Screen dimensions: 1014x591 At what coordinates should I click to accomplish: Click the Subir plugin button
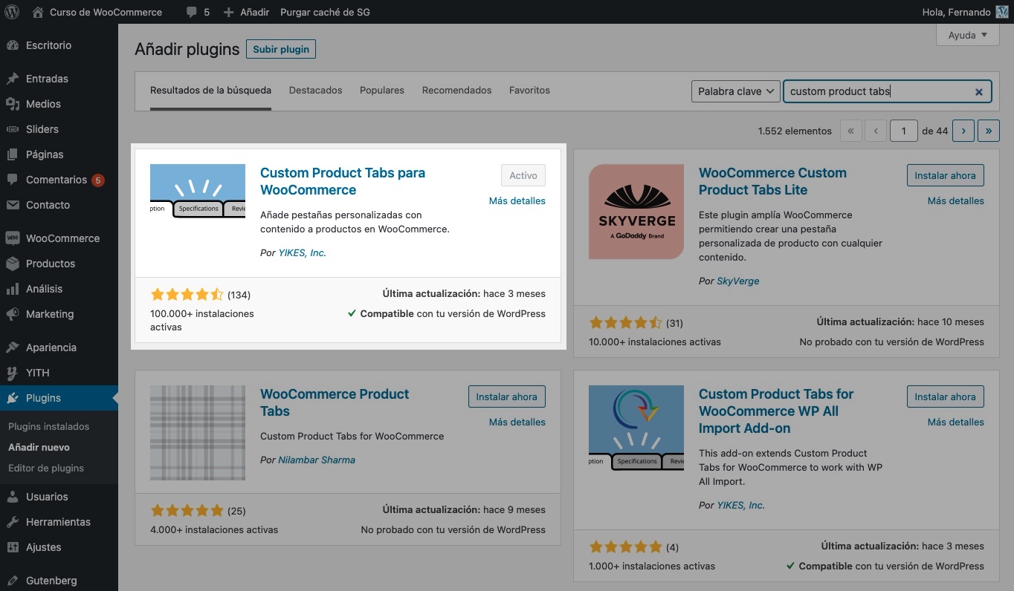(x=281, y=49)
